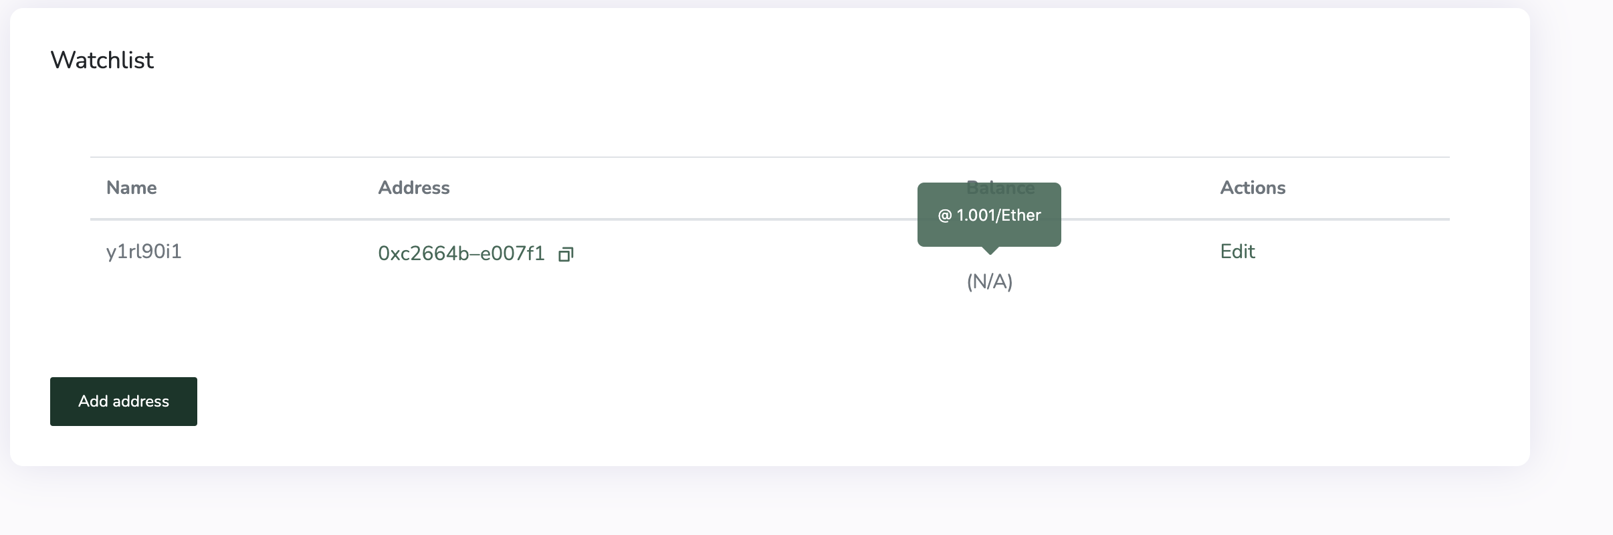Image resolution: width=1613 pixels, height=535 pixels.
Task: Tap the clipboard icon after the wallet address
Action: (x=566, y=254)
